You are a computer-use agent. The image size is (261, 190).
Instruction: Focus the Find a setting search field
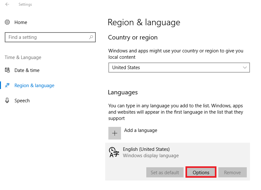point(47,37)
